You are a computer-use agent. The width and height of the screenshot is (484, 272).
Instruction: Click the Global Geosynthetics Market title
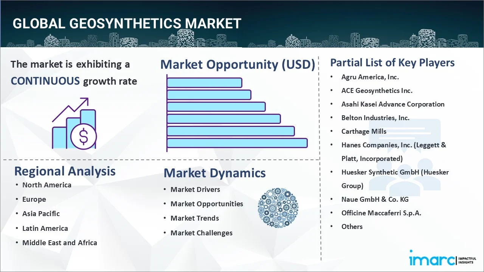click(x=127, y=23)
